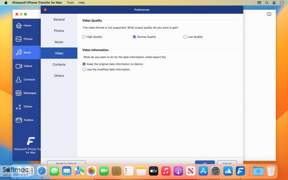Image resolution: width=288 pixels, height=180 pixels.
Task: Switch to Contacts preferences tab
Action: (59, 64)
